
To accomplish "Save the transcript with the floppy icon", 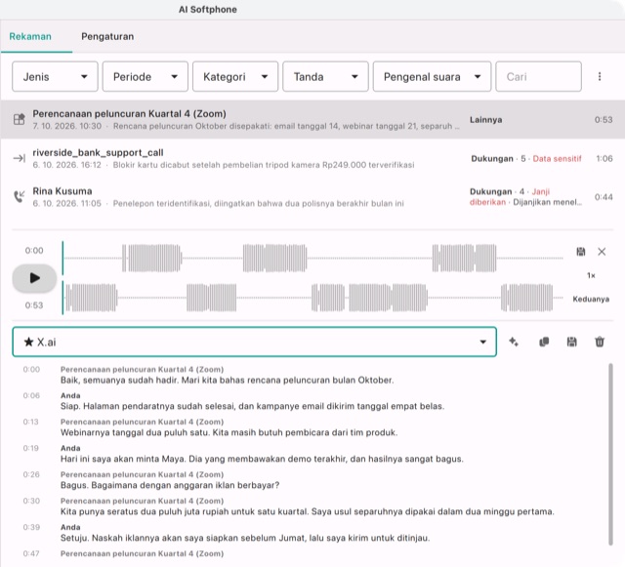I will [x=571, y=342].
